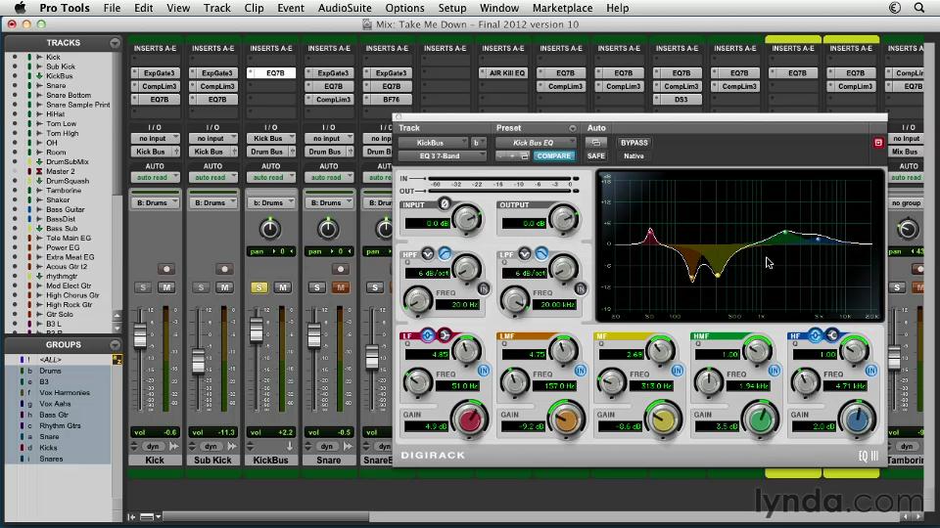Open the EQ 3 7-Band plug-in selector
Screen dimensions: 940x528
pos(443,155)
